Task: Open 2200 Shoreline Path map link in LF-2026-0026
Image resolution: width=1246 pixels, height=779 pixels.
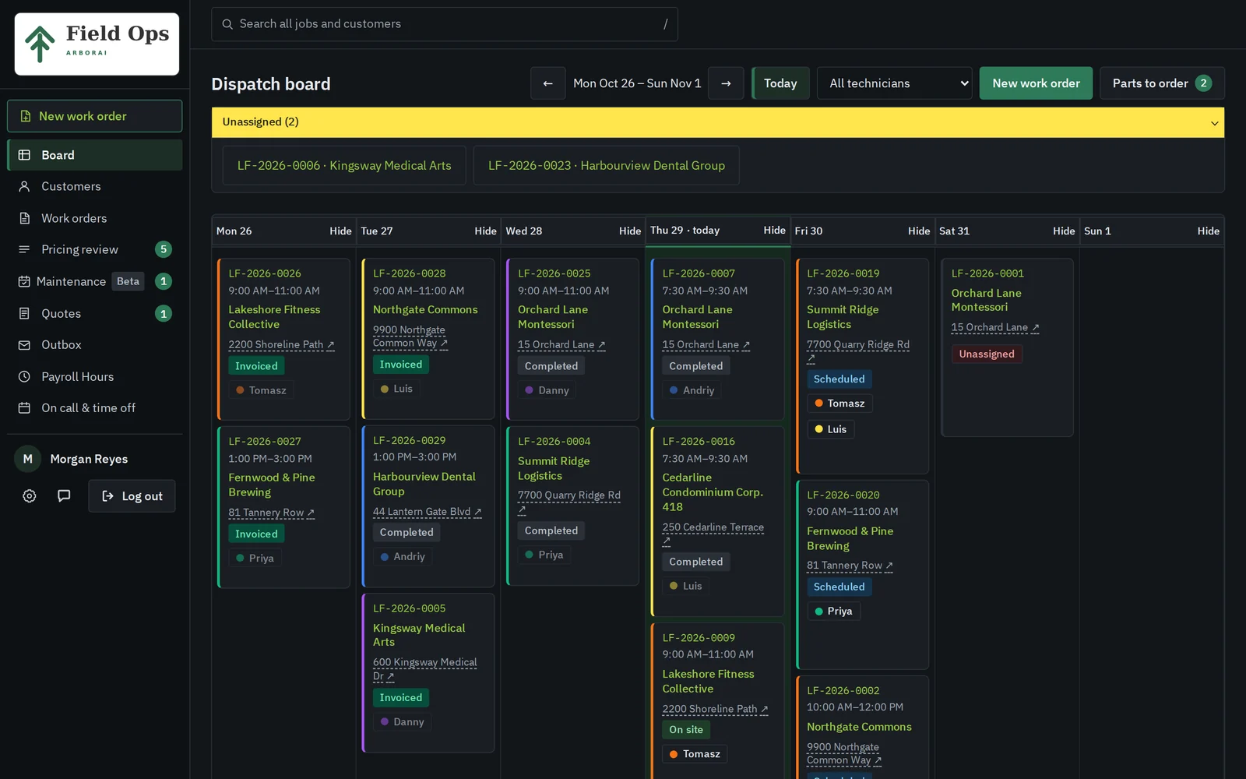Action: [281, 344]
